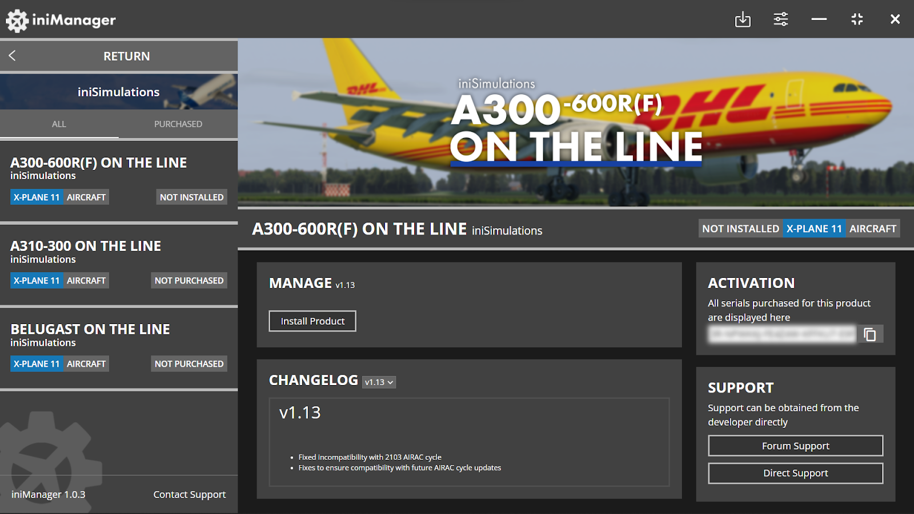Switch to the PURCHASED products tab
Screen dimensions: 914x514
(178, 124)
